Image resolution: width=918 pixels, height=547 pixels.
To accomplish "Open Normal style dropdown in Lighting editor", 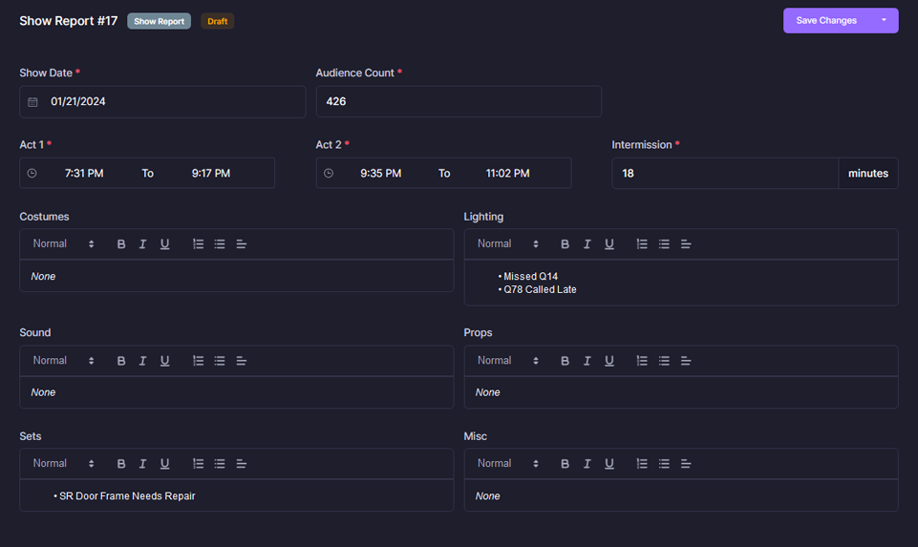I will pos(508,244).
